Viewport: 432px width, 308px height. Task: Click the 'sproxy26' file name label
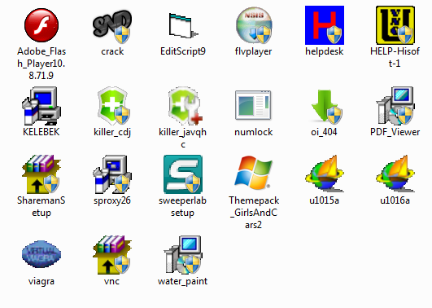pyautogui.click(x=112, y=200)
